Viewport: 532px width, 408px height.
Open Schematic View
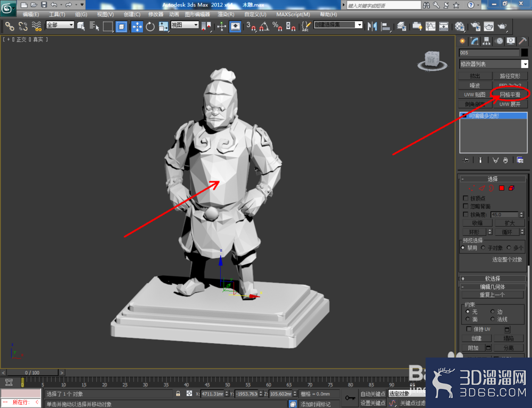[x=444, y=26]
